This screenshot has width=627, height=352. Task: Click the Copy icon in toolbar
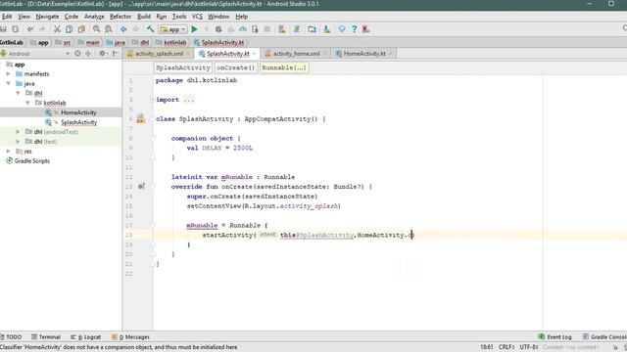click(70, 29)
